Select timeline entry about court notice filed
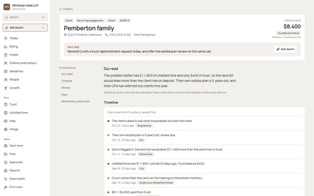Image resolution: width=314 pixels, height=196 pixels. 204,180
